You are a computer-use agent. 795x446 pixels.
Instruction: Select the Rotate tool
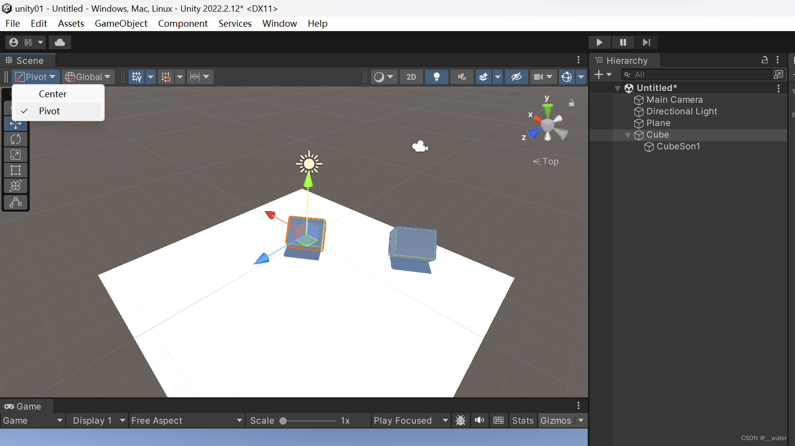(x=16, y=139)
